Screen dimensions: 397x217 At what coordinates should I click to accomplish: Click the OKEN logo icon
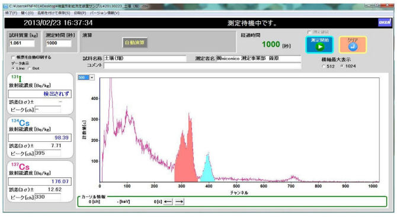tap(385, 22)
